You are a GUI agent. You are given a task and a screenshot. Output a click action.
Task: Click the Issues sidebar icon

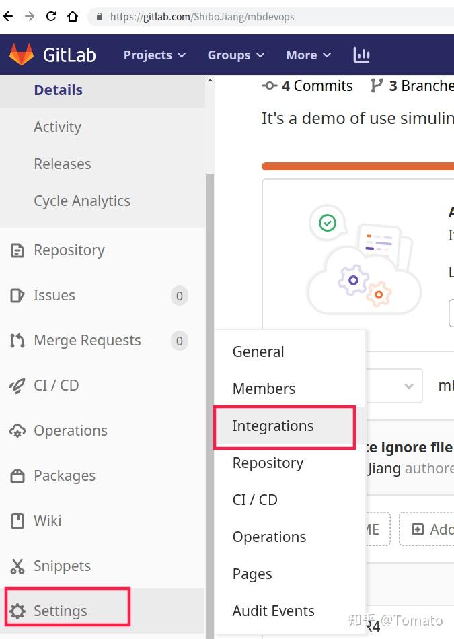[17, 296]
